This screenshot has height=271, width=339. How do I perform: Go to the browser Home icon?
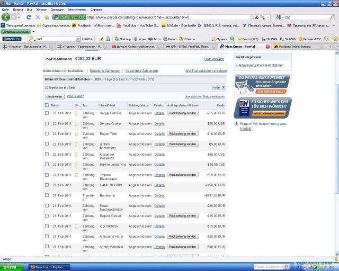pyautogui.click(x=47, y=17)
